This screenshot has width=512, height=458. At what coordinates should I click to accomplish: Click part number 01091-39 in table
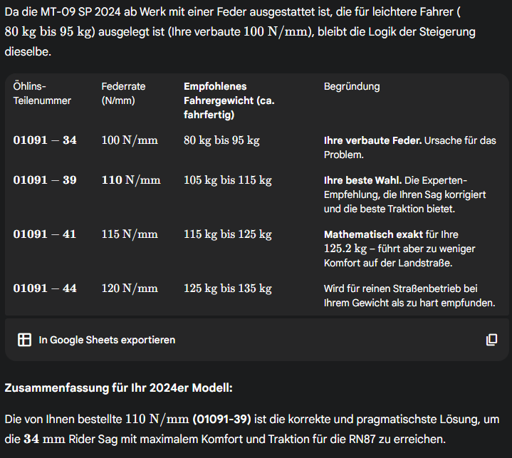pos(45,180)
